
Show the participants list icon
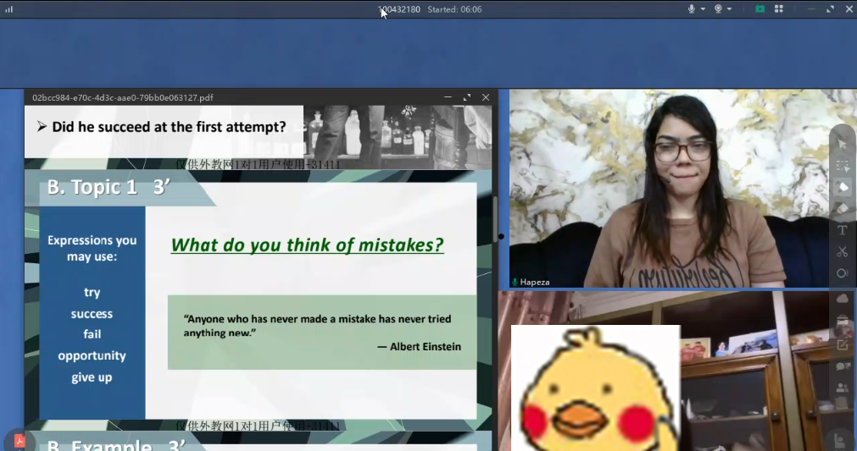(x=843, y=388)
